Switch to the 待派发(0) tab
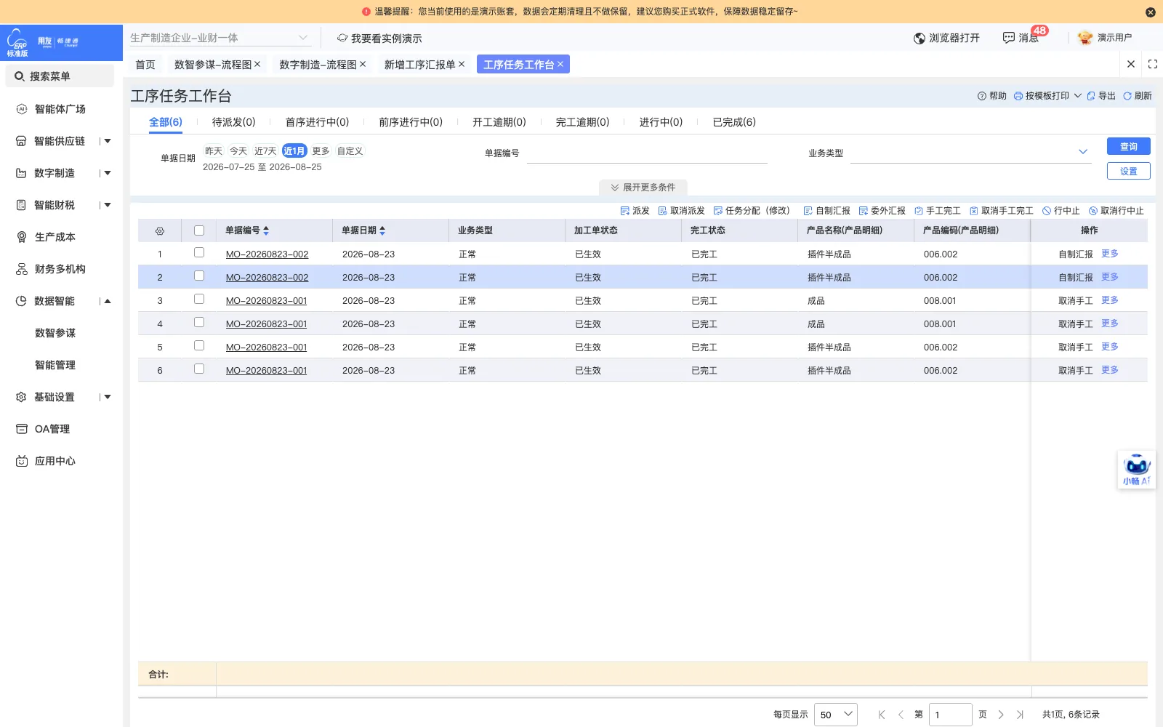 pyautogui.click(x=233, y=122)
